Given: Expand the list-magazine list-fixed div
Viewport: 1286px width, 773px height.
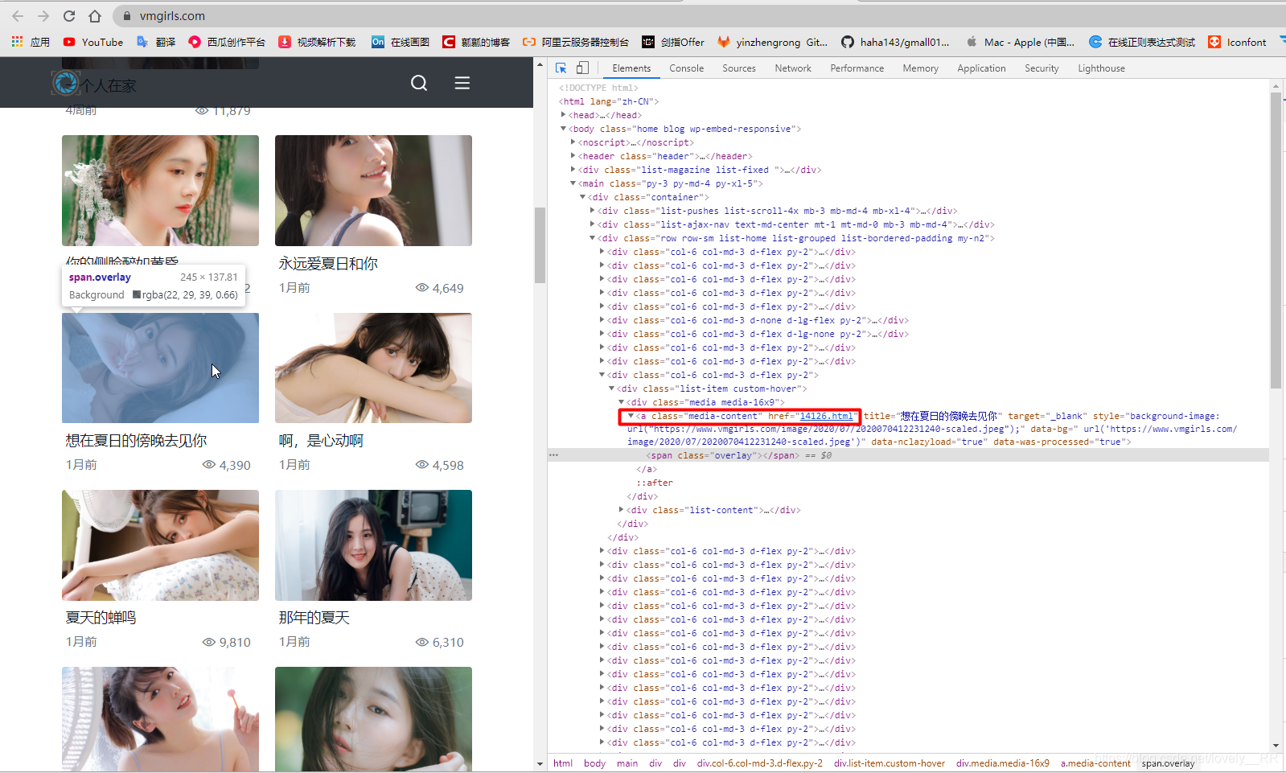Looking at the screenshot, I should (573, 170).
